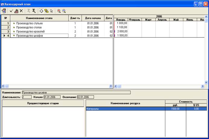The height and width of the screenshot is (139, 209).
Task: Click left arrow of stage list horizontal scrollbar
Action: (3, 86)
